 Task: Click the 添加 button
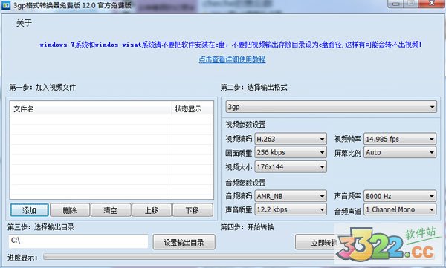(29, 210)
